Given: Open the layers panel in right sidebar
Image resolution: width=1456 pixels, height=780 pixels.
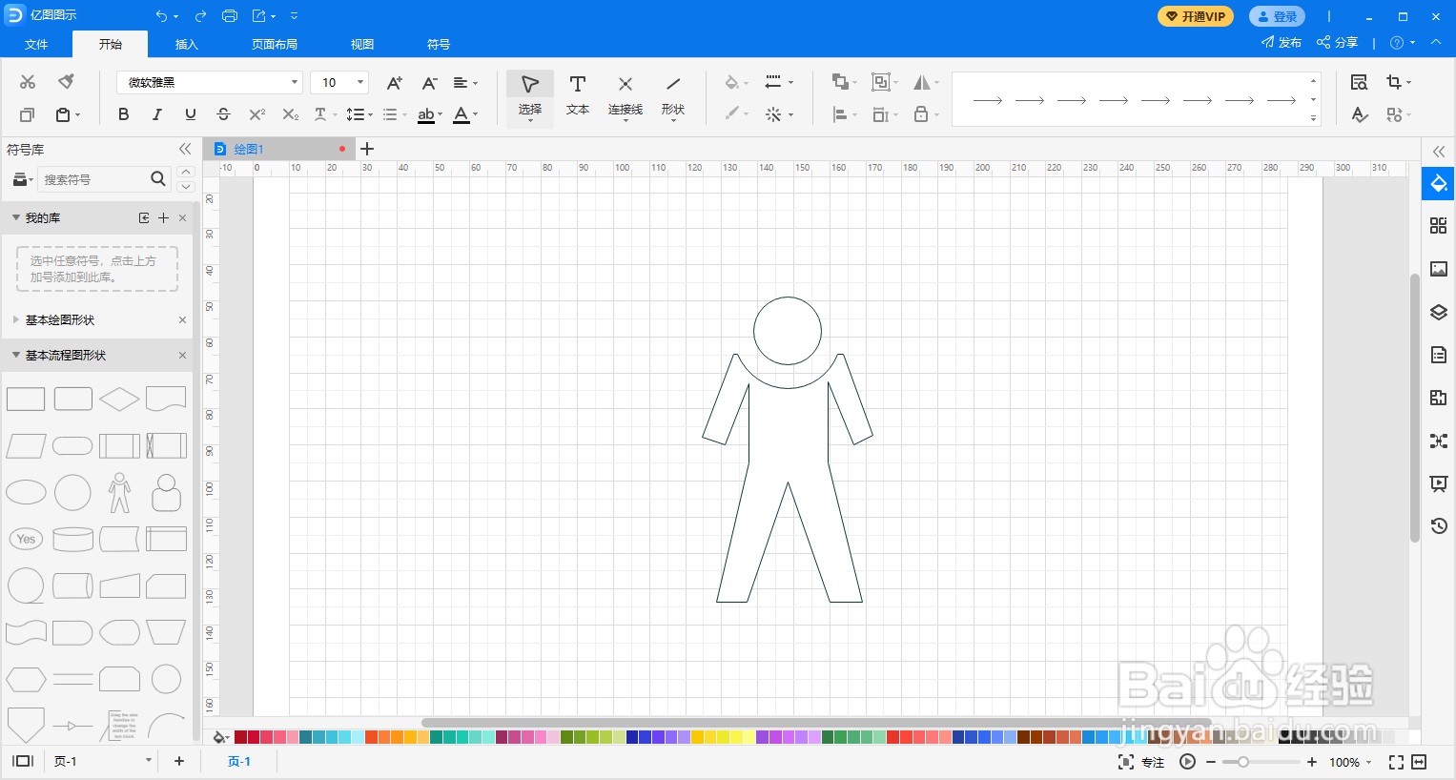Looking at the screenshot, I should click(1438, 312).
